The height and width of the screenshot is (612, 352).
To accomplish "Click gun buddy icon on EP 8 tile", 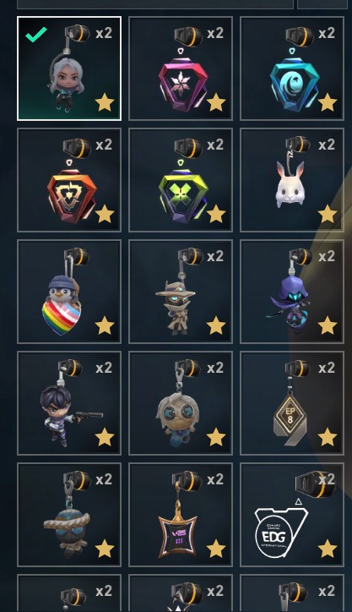I will 297,369.
